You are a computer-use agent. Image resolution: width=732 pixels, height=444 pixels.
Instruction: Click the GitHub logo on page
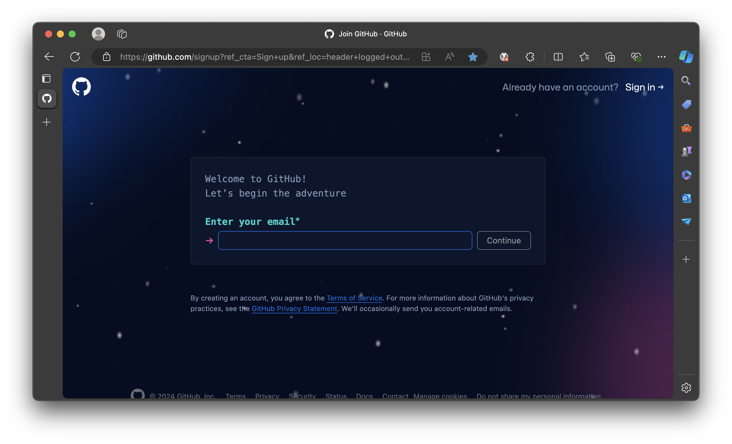[81, 87]
